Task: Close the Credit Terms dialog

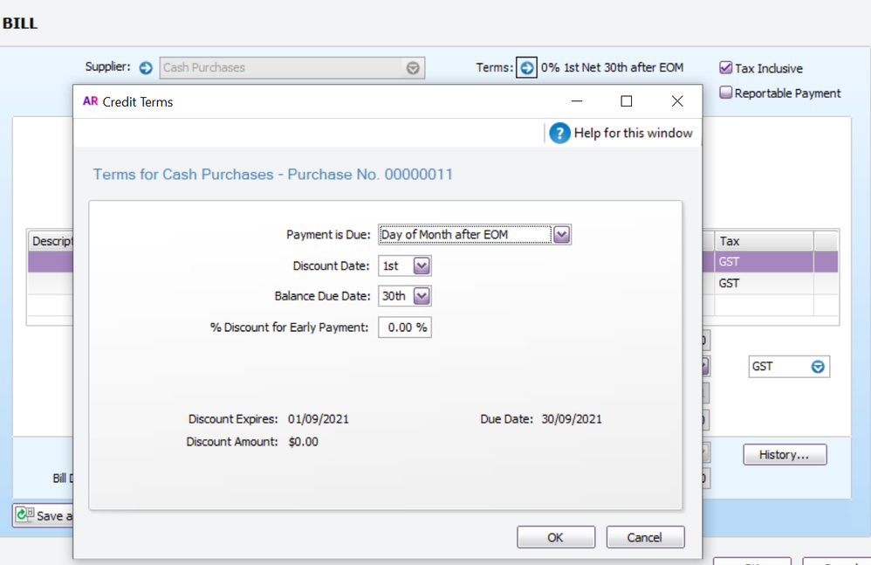Action: point(676,101)
